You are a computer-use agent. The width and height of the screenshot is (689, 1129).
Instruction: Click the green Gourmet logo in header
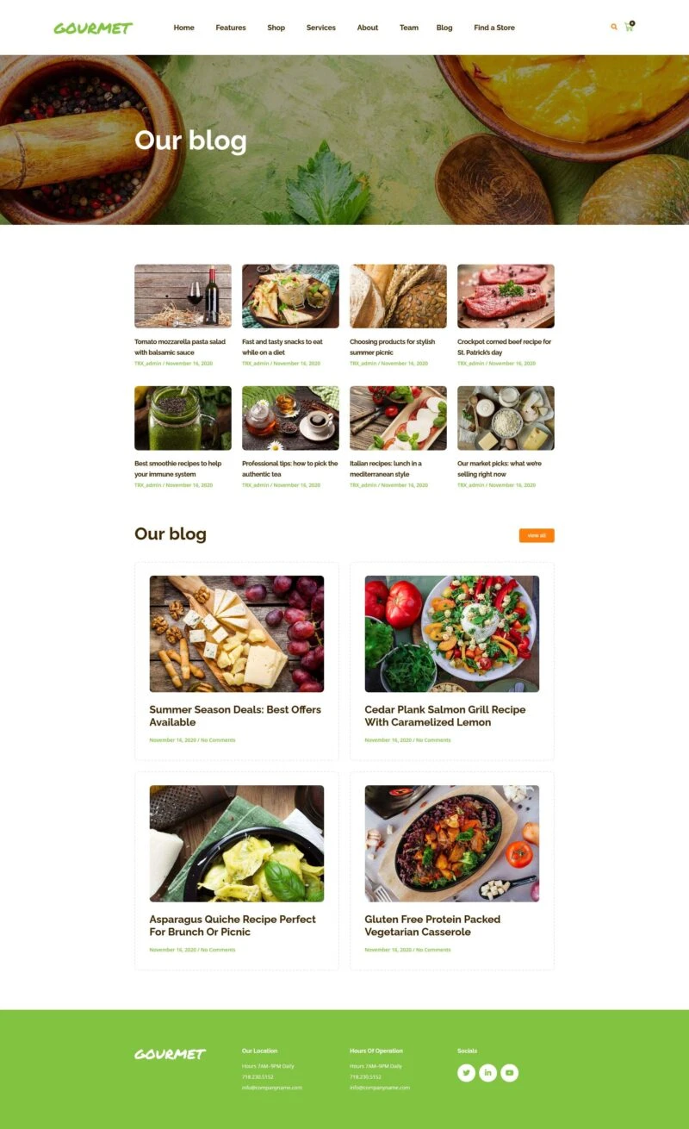pos(93,28)
